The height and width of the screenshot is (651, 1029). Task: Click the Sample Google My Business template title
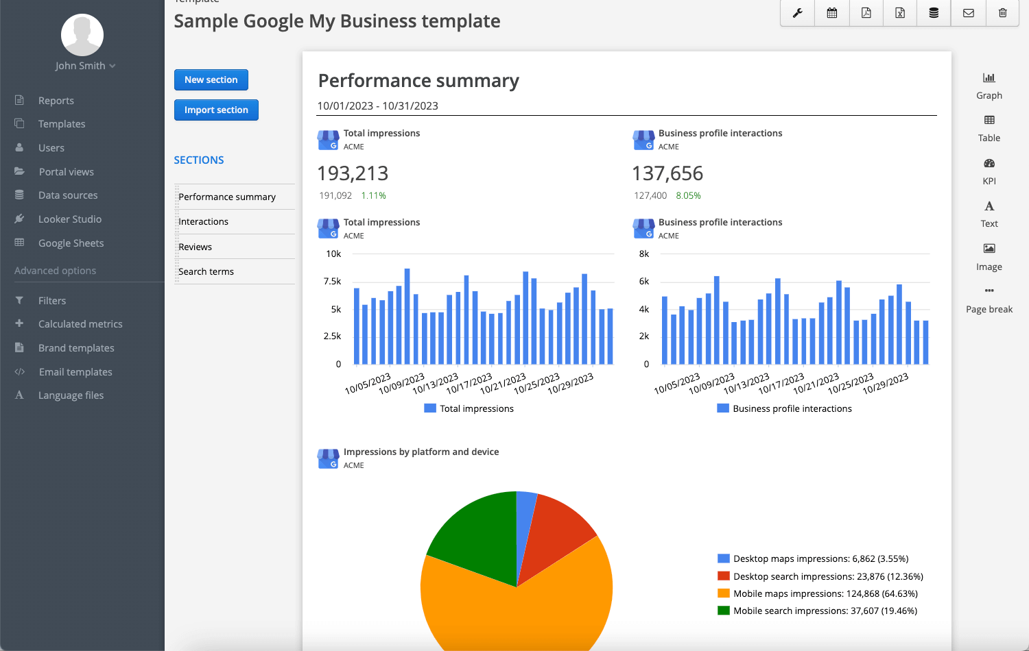point(337,21)
